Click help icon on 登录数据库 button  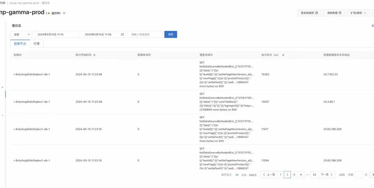tap(317, 13)
